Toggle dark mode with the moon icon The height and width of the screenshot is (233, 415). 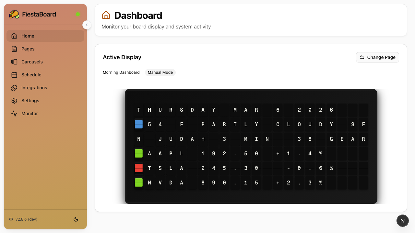pos(76,219)
